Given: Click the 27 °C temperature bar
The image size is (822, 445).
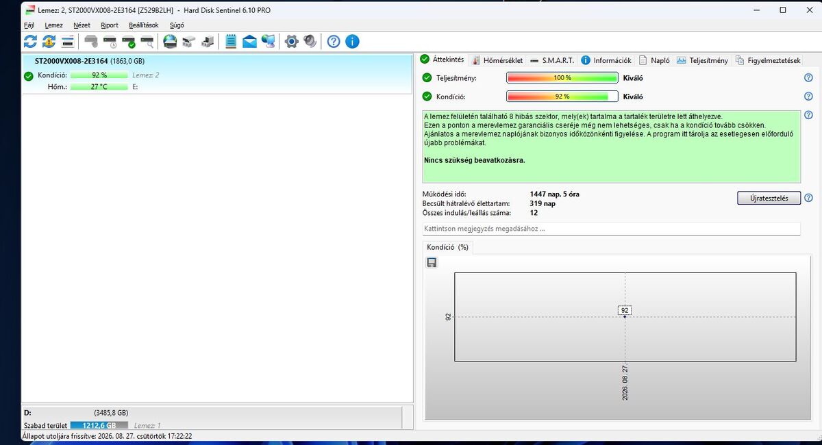Looking at the screenshot, I should coord(99,87).
